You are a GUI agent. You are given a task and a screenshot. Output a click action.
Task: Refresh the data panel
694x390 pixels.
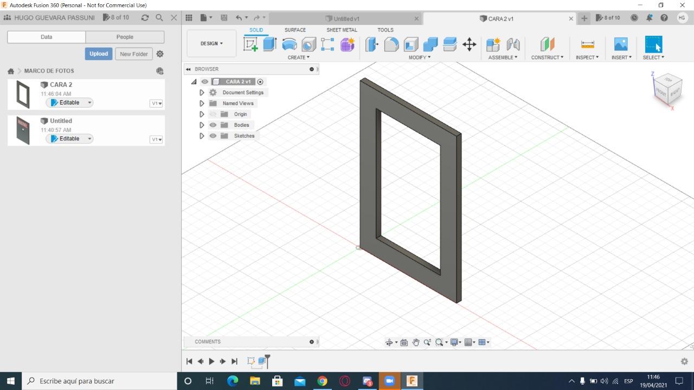pyautogui.click(x=145, y=18)
